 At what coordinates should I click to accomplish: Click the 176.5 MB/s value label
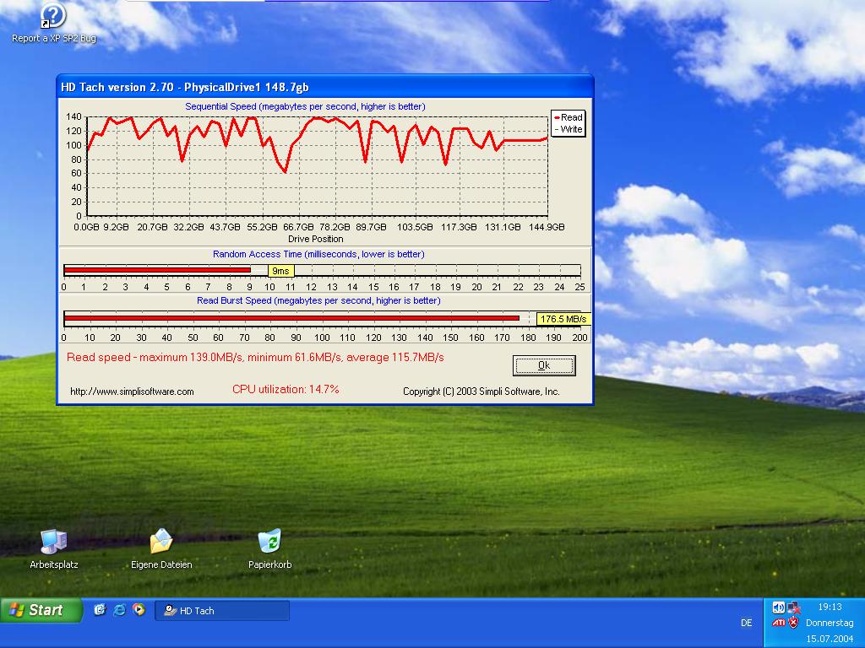(x=563, y=319)
